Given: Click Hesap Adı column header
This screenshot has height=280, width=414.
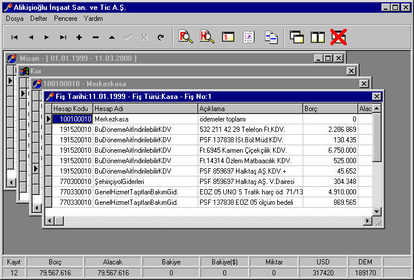Looking at the screenshot, I should (145, 109).
